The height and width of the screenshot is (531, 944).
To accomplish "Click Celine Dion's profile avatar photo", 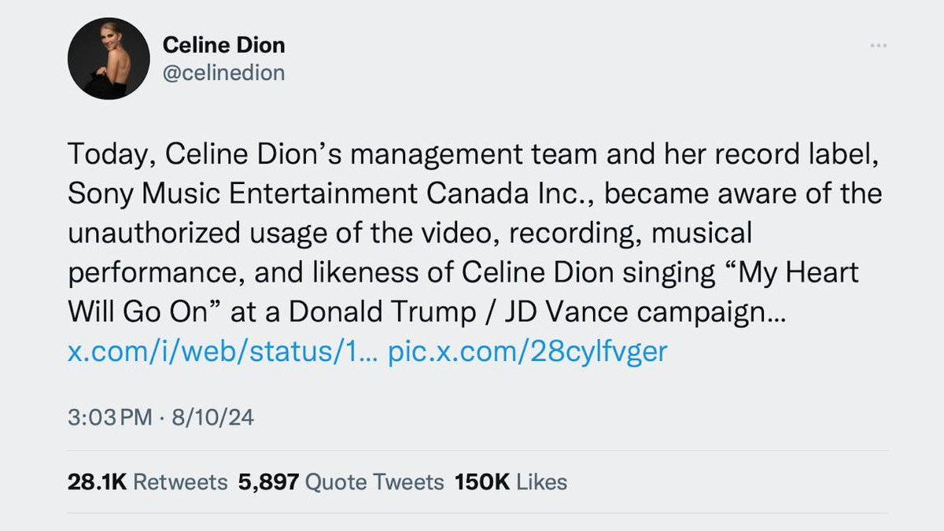I will pyautogui.click(x=109, y=59).
